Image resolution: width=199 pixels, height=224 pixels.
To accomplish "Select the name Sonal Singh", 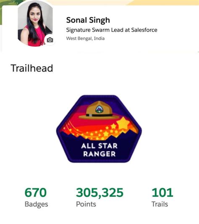I will click(88, 20).
